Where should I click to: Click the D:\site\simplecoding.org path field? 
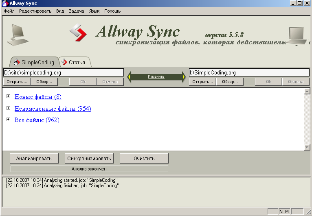64,72
